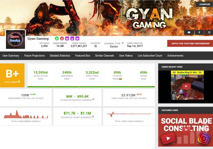The image size is (213, 149).
Task: Go to Live Subscriber Count tab
Action: (150, 56)
